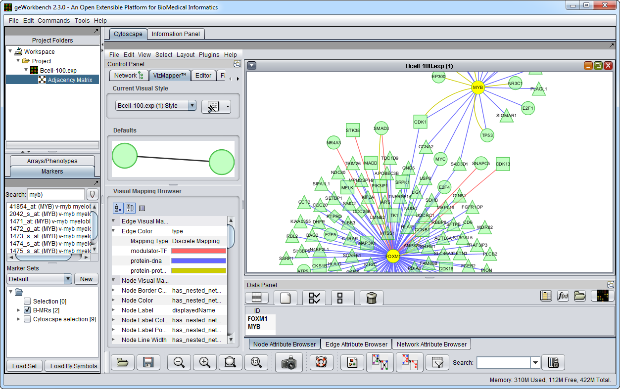Image resolution: width=620 pixels, height=389 pixels.
Task: Tick the Cytoscape selection [9] checkbox
Action: point(27,319)
